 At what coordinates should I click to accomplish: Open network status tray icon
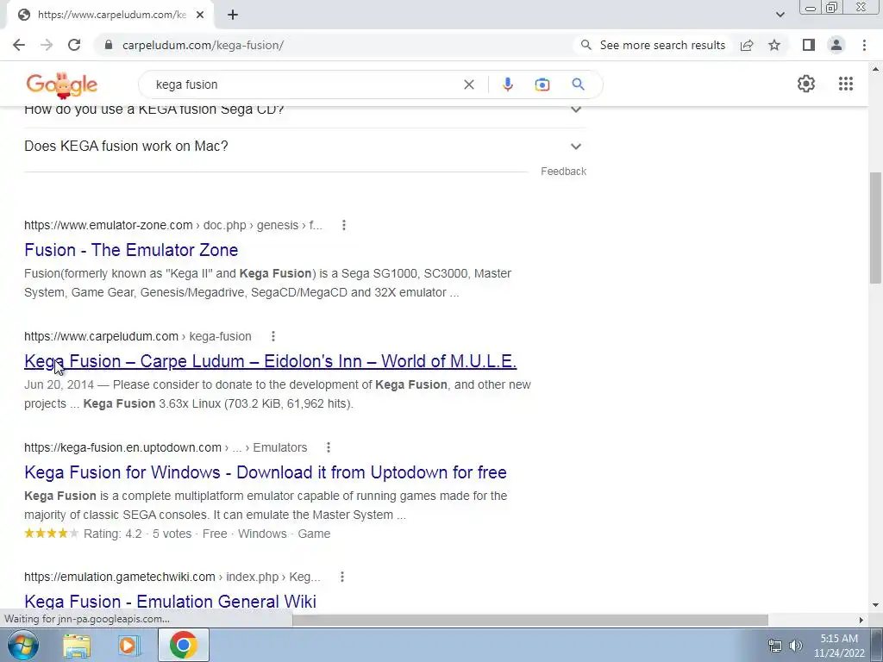[775, 646]
